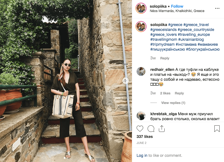Open three-dot more options menu
This screenshot has height=162, width=224.
[217, 8]
